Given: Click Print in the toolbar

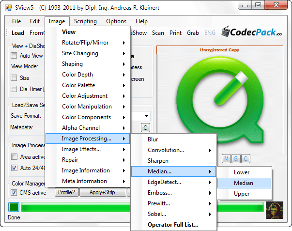Looking at the screenshot, I should tap(175, 33).
